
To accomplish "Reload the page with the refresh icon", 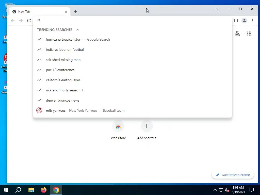I will (29, 21).
